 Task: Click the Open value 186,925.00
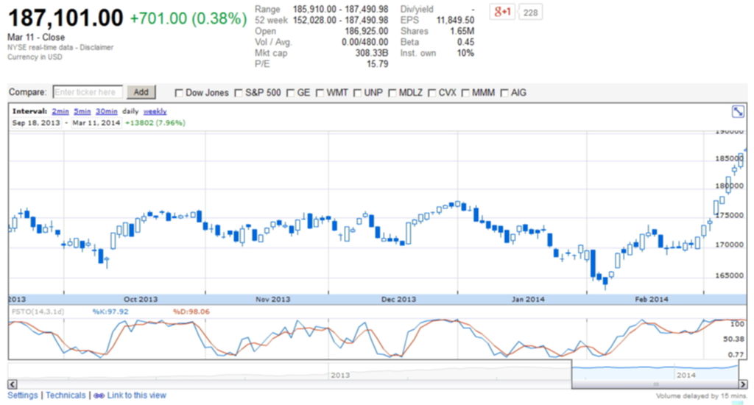click(367, 31)
